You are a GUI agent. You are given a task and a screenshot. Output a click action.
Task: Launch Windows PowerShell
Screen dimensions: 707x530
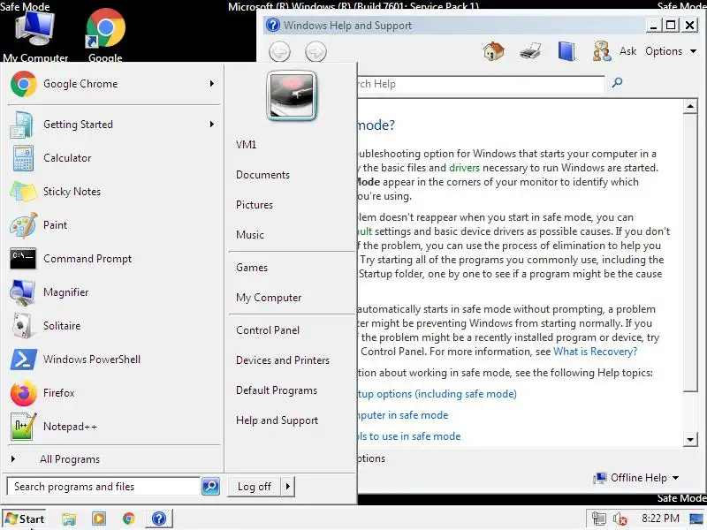114,360
